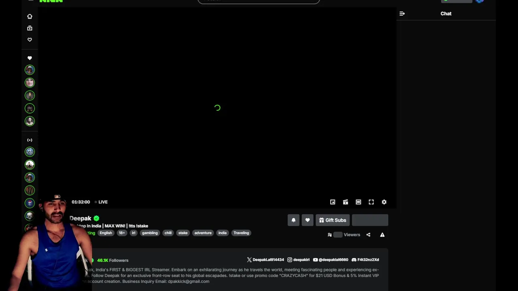Toggle follow with the heart button

[x=308, y=220]
